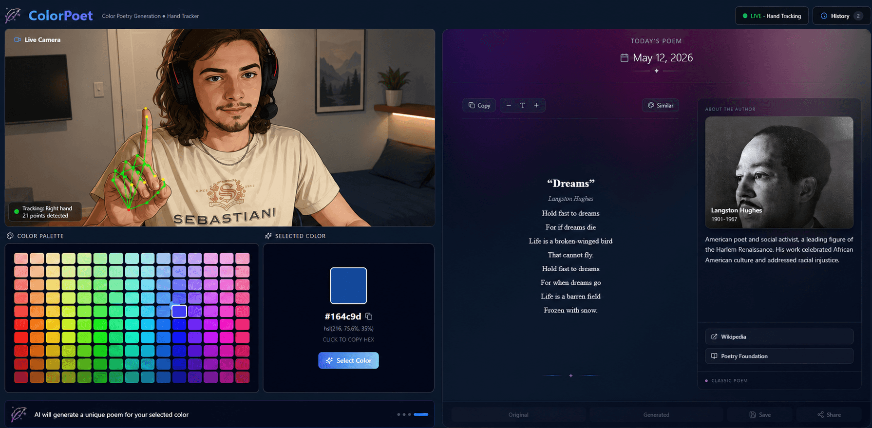This screenshot has width=872, height=428.
Task: Click the calendar icon beside May 12, 2026
Action: tap(624, 58)
